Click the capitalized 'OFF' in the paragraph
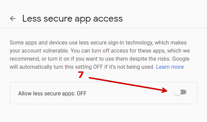Screen dimensions: 207x122 tap(98, 67)
